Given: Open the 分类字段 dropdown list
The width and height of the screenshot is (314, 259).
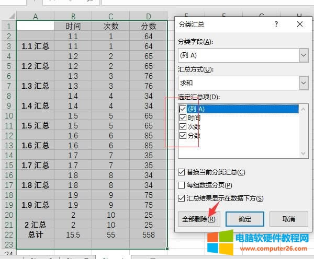Looking at the screenshot, I should coord(303,55).
